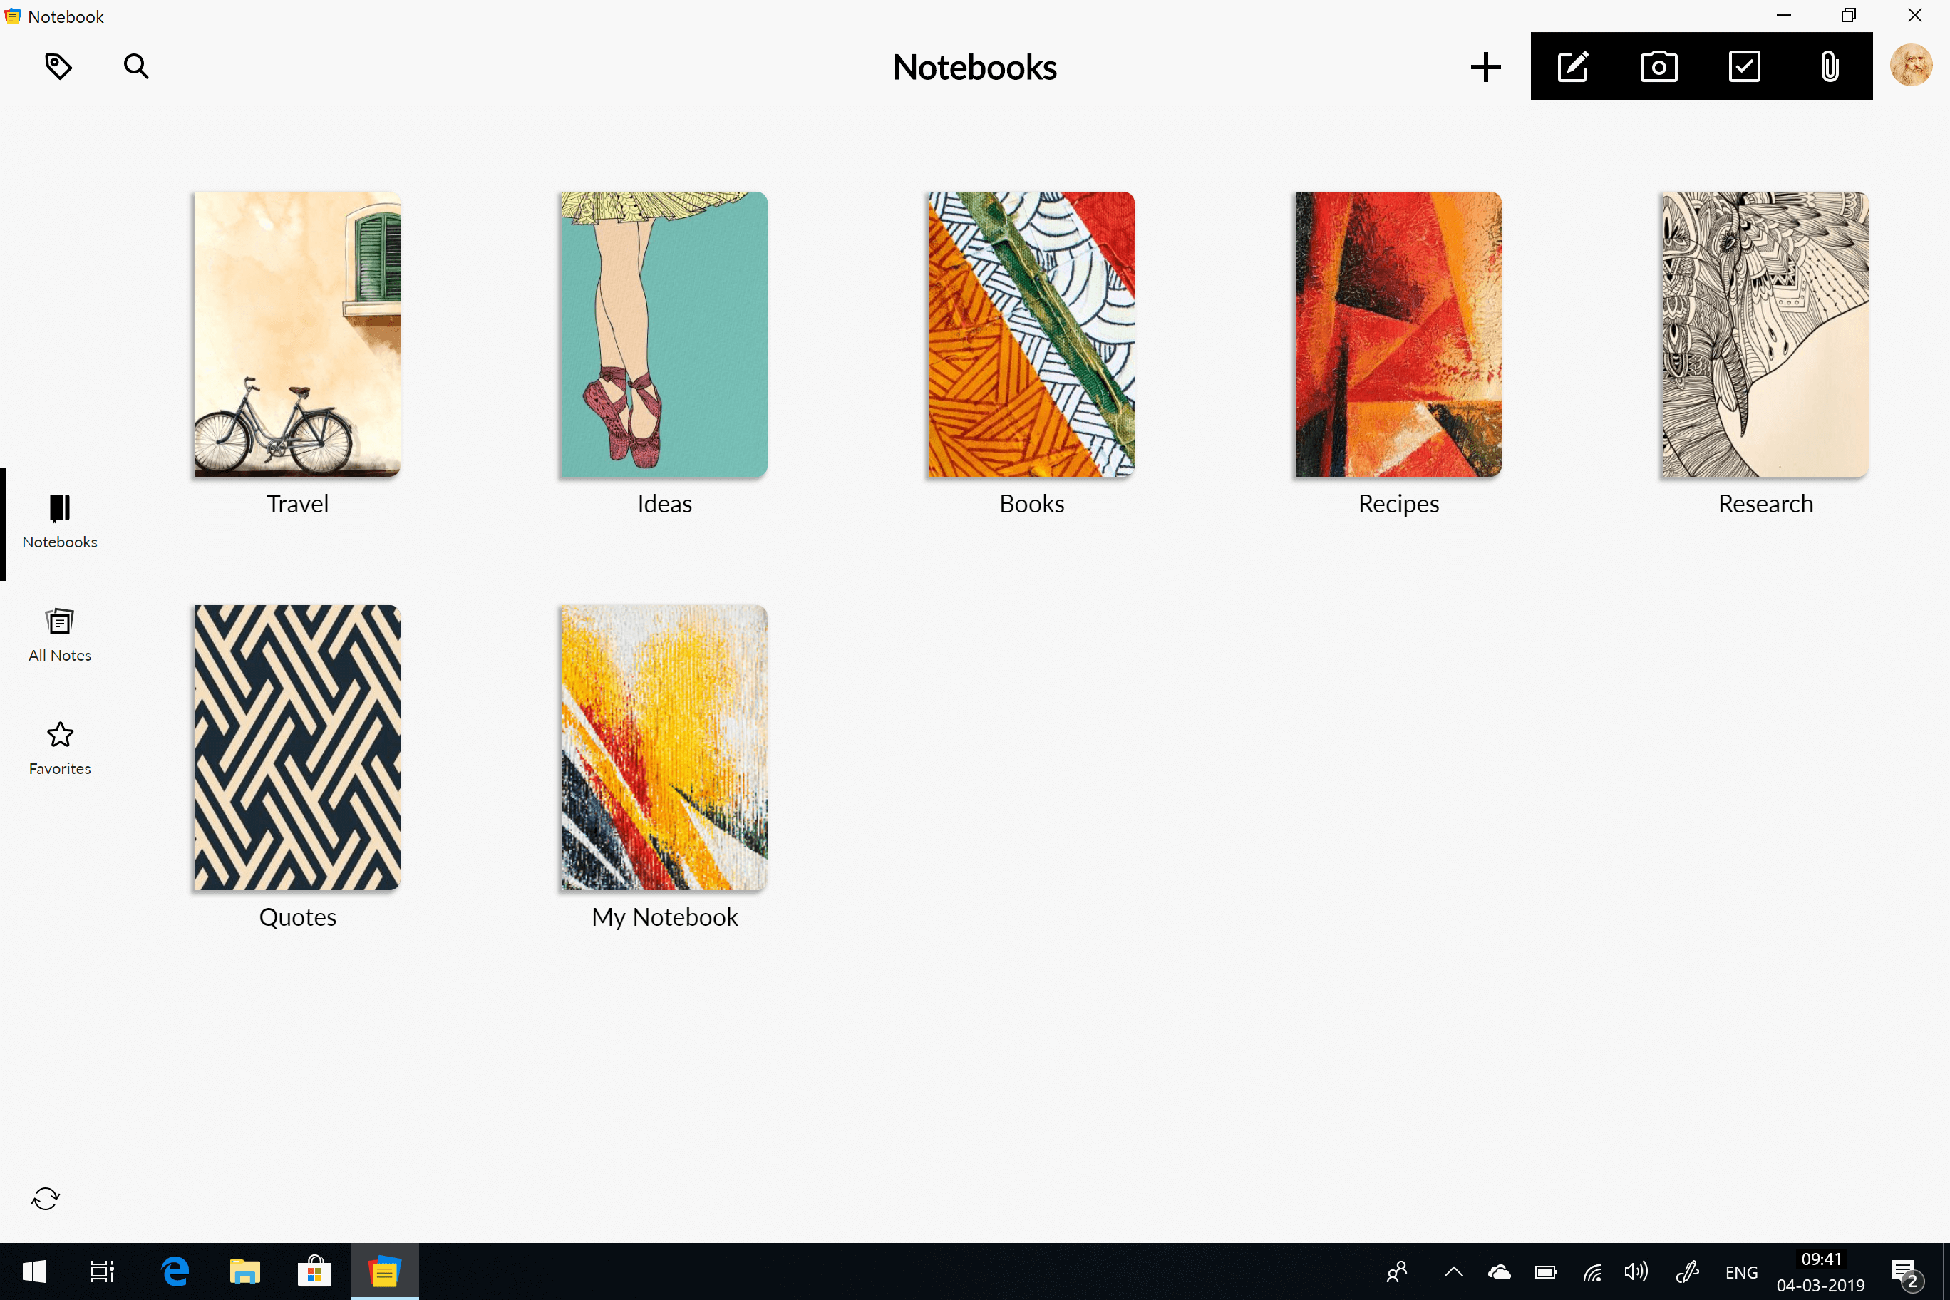The image size is (1950, 1300).
Task: Open the Travel notebook cover
Action: 298,334
